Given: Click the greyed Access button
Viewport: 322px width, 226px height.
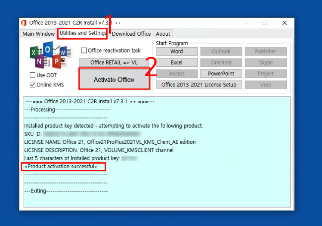Looking at the screenshot, I should pyautogui.click(x=176, y=74).
